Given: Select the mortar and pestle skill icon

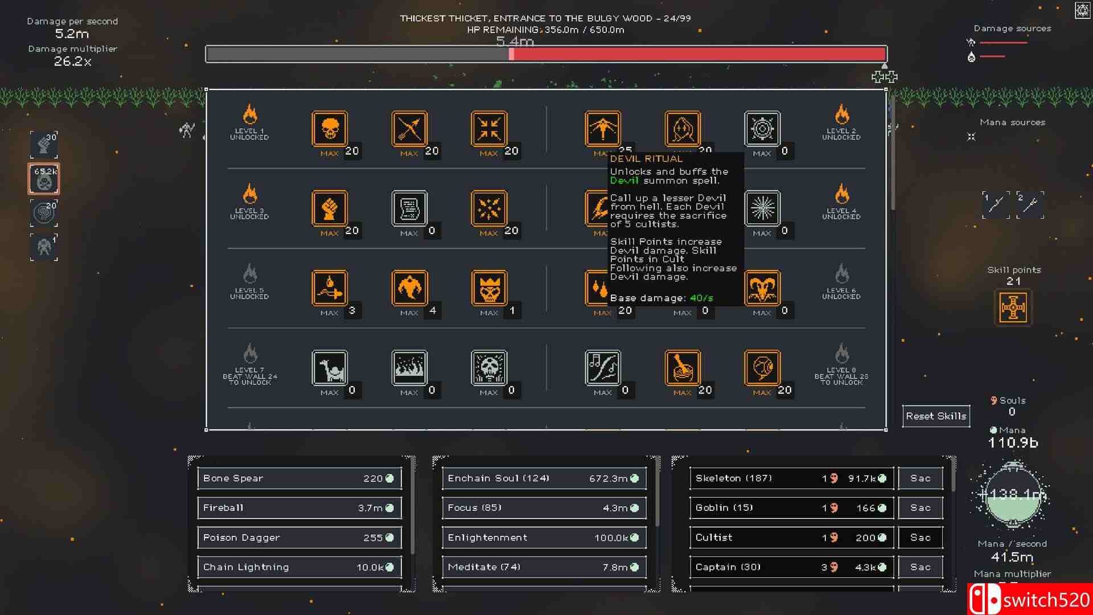Looking at the screenshot, I should [682, 368].
